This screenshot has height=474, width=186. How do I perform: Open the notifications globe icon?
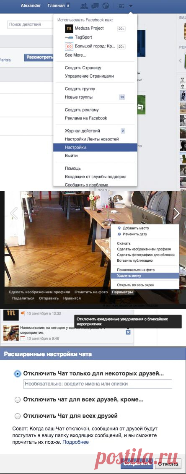tap(106, 6)
